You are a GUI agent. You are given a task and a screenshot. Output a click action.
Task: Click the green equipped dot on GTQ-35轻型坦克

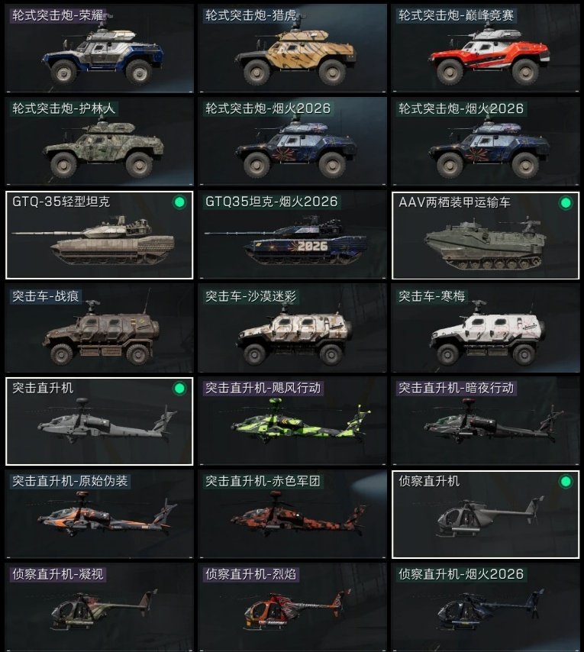(179, 202)
